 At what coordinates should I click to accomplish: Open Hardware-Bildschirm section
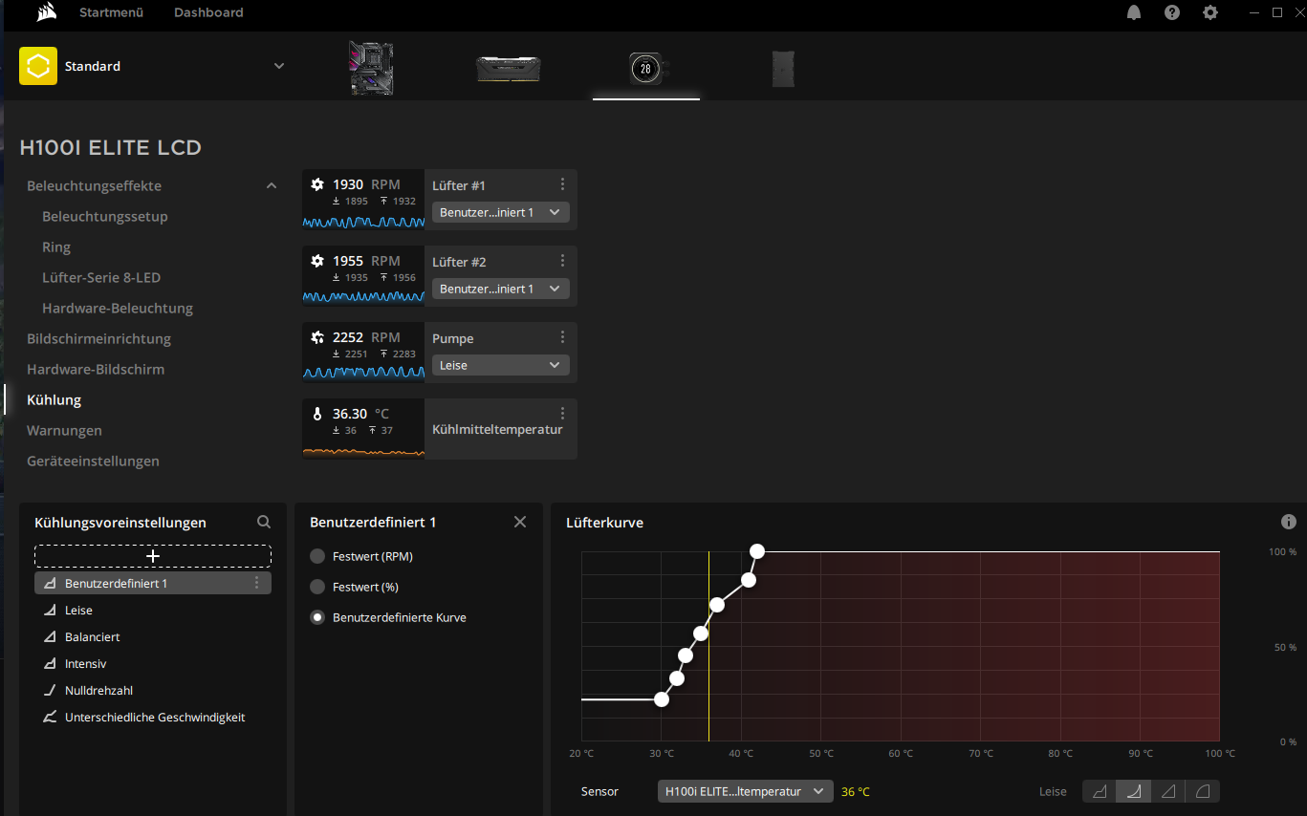pyautogui.click(x=96, y=369)
